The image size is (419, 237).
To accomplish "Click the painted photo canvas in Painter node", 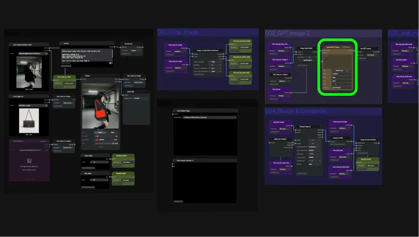I will (100, 106).
